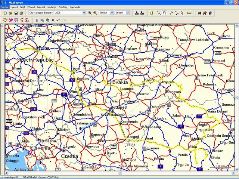Open the Střední detail level dropdown
Image resolution: width=239 pixels, height=179 pixels.
point(127,13)
